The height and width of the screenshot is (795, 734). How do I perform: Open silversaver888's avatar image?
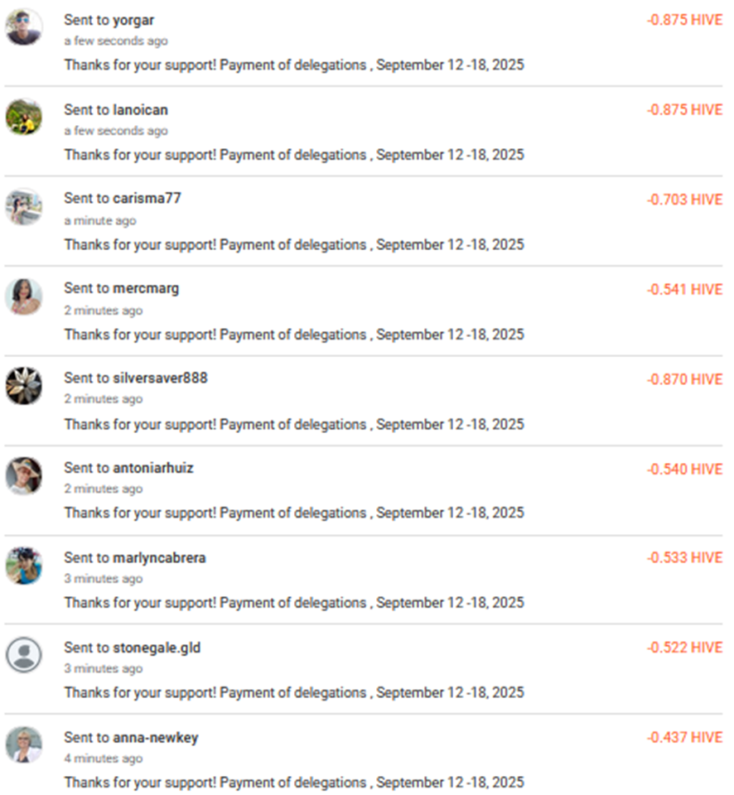tap(23, 385)
